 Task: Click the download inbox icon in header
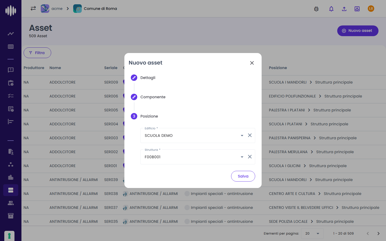point(357,9)
